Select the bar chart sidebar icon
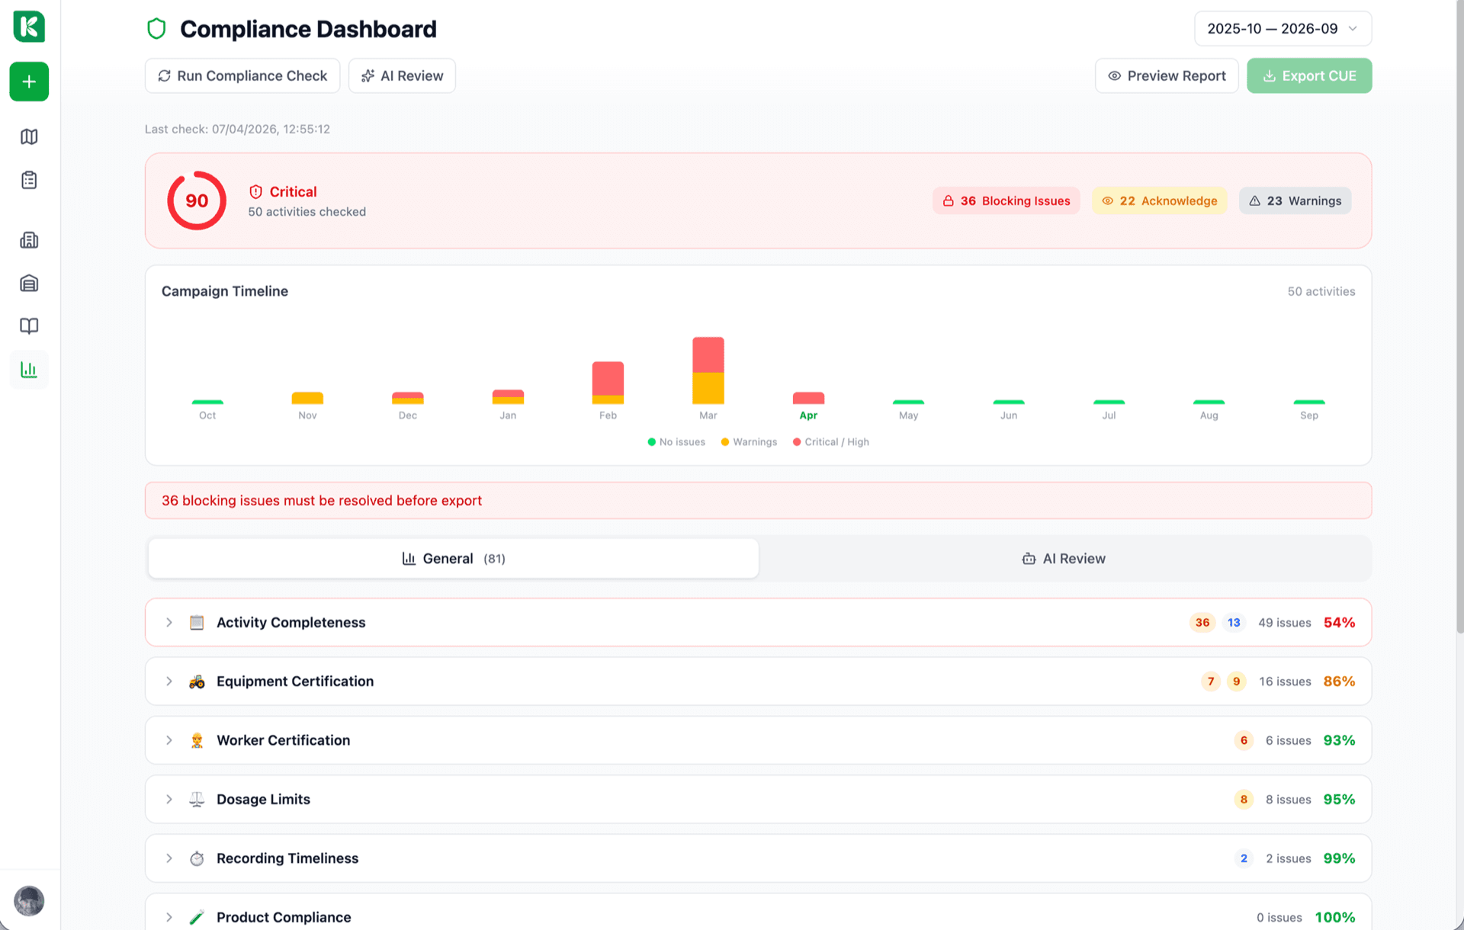 point(29,370)
